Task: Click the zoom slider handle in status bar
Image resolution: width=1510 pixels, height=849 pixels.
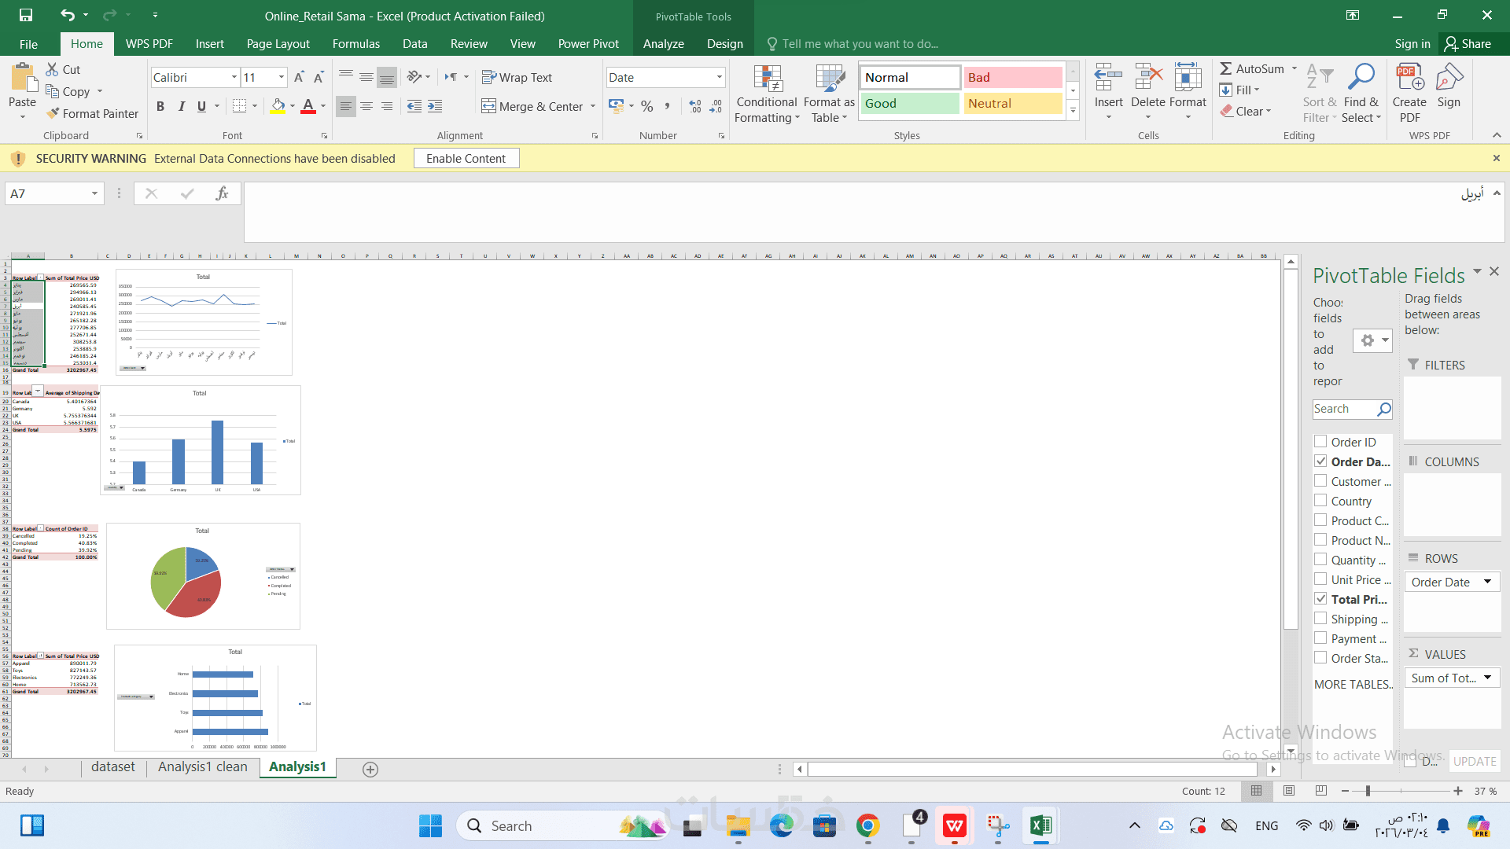Action: tap(1368, 791)
